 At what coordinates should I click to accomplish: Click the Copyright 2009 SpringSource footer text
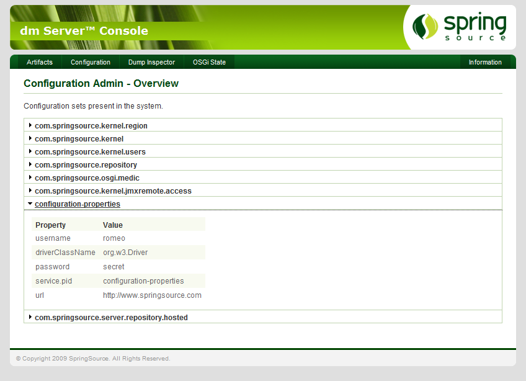tap(93, 359)
